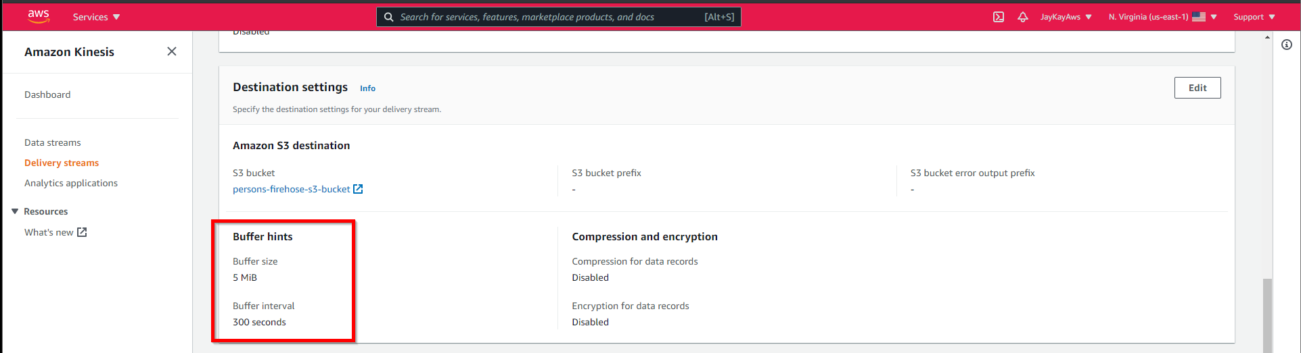1301x353 pixels.
Task: Open the notifications bell
Action: pos(1023,17)
